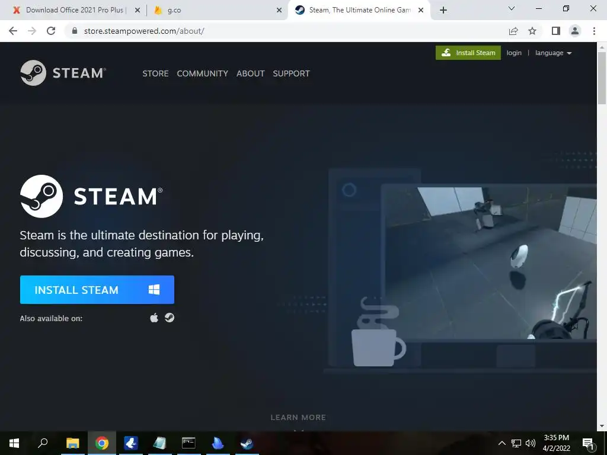607x455 pixels.
Task: Open the Windows Start menu
Action: tap(14, 443)
